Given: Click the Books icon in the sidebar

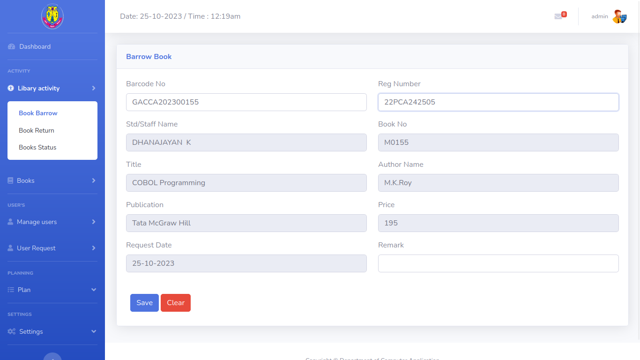Looking at the screenshot, I should (10, 180).
